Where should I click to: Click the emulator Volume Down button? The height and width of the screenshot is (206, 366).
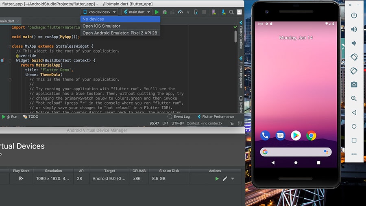tap(354, 43)
